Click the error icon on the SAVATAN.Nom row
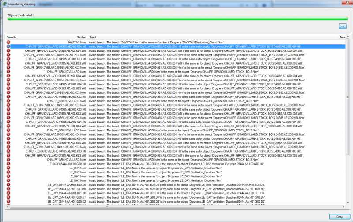Screen dimensions: 353x222 click(x=8, y=42)
